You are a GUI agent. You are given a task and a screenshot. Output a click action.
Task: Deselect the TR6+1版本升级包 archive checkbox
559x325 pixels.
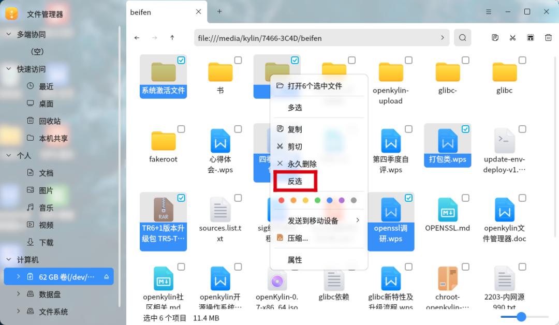tap(181, 198)
